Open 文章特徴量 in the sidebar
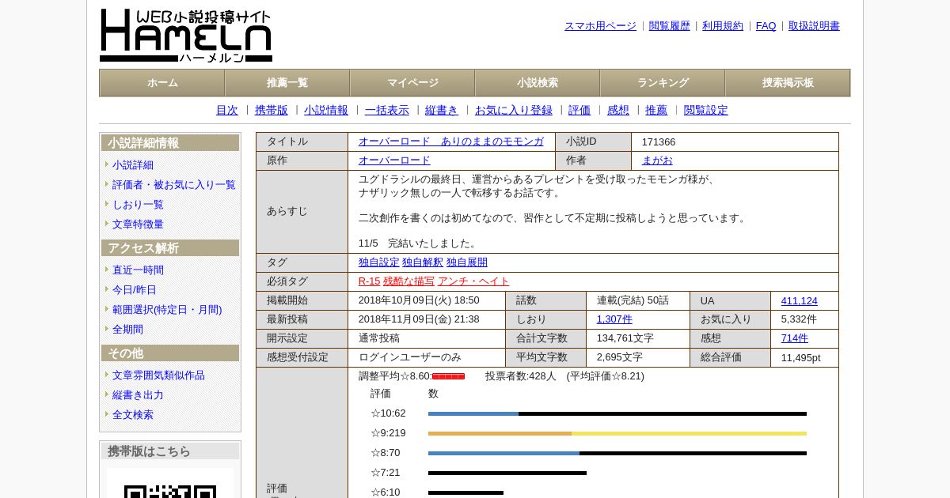This screenshot has width=950, height=498. point(138,224)
